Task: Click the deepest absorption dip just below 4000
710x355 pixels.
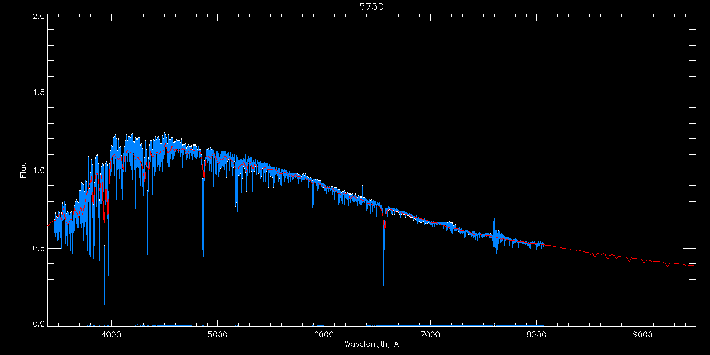Action: point(105,303)
